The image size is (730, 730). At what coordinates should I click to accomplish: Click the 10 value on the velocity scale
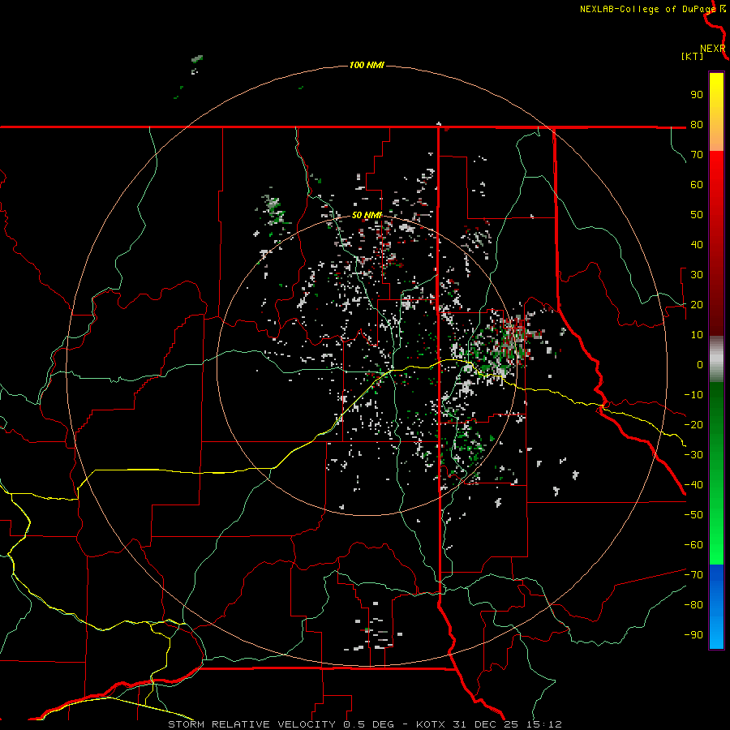pos(697,335)
